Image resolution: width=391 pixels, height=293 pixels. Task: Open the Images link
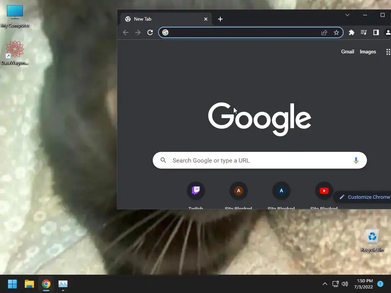coord(368,52)
